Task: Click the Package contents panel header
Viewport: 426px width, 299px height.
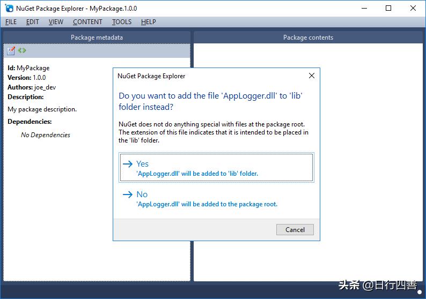Action: tap(308, 38)
